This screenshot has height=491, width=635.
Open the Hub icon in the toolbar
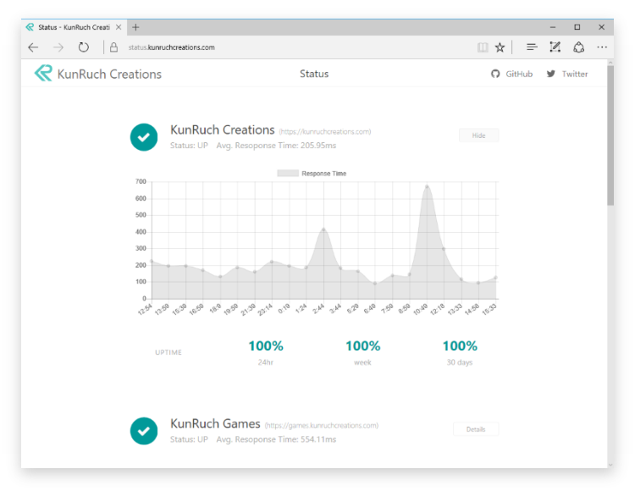pos(532,47)
